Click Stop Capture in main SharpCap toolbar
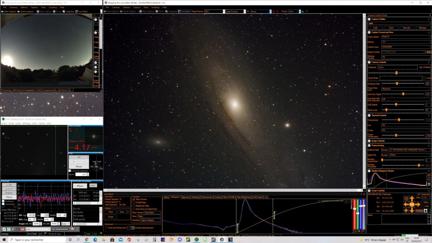 [x=146, y=12]
